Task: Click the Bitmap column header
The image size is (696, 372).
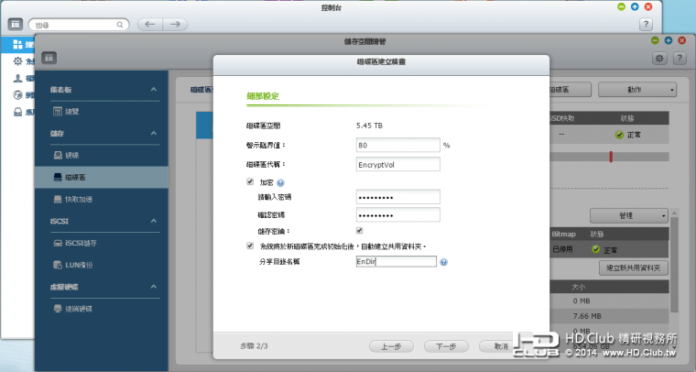Action: (563, 234)
